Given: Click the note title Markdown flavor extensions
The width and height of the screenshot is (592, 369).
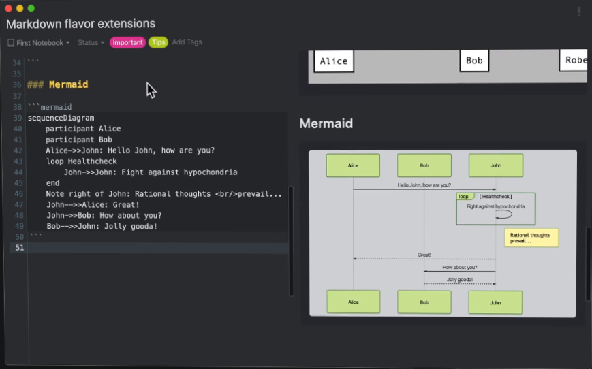Looking at the screenshot, I should 81,24.
